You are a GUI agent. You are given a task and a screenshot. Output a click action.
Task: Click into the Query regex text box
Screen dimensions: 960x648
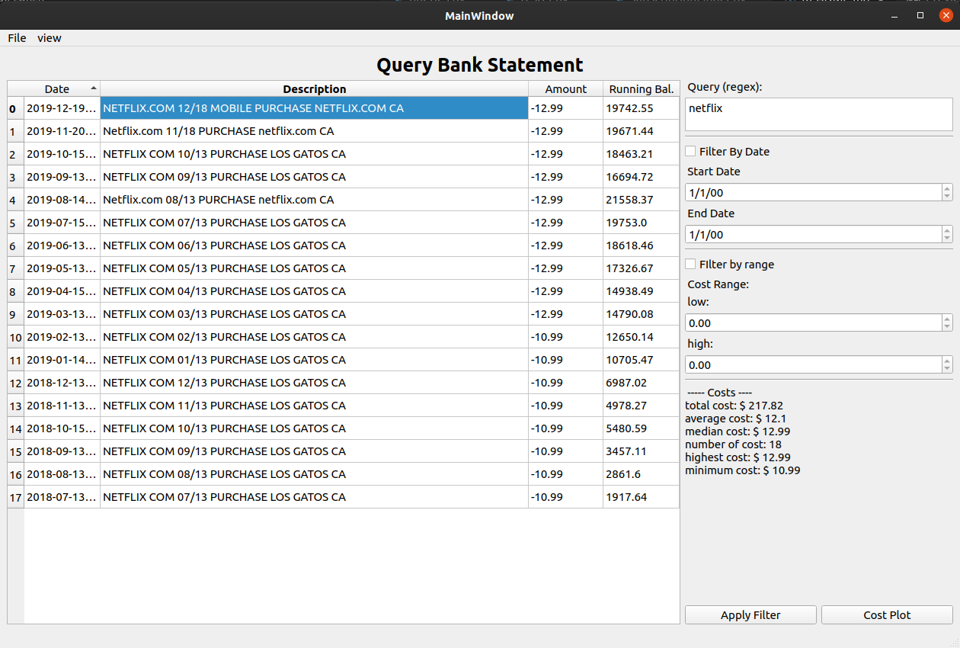[819, 114]
